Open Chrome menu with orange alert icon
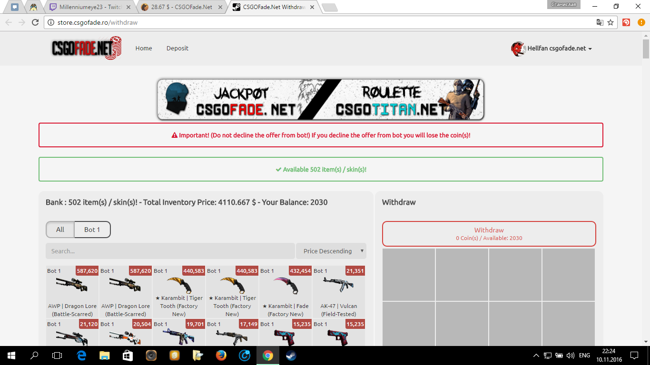The image size is (650, 365). click(x=640, y=22)
